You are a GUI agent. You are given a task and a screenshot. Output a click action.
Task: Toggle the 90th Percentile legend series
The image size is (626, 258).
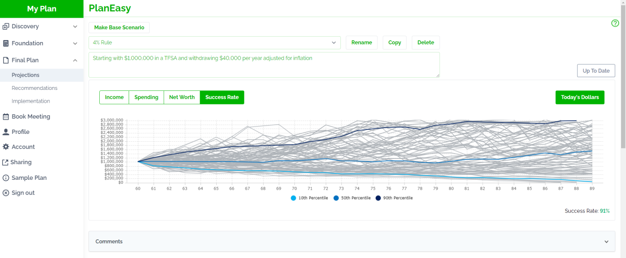coord(394,198)
